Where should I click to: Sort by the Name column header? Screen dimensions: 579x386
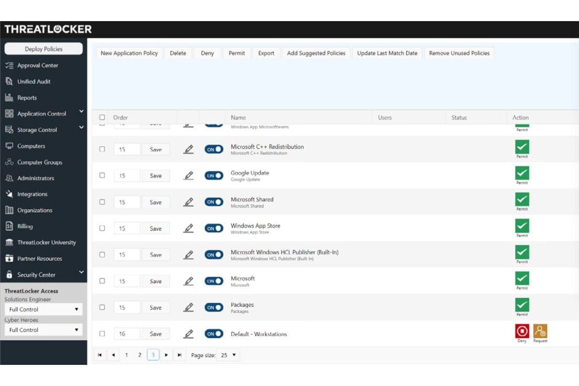[x=238, y=117]
